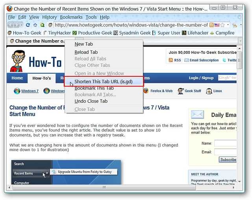Image resolution: width=252 pixels, height=200 pixels.
Task: Go forward with the forward arrow button
Action: [16, 25]
